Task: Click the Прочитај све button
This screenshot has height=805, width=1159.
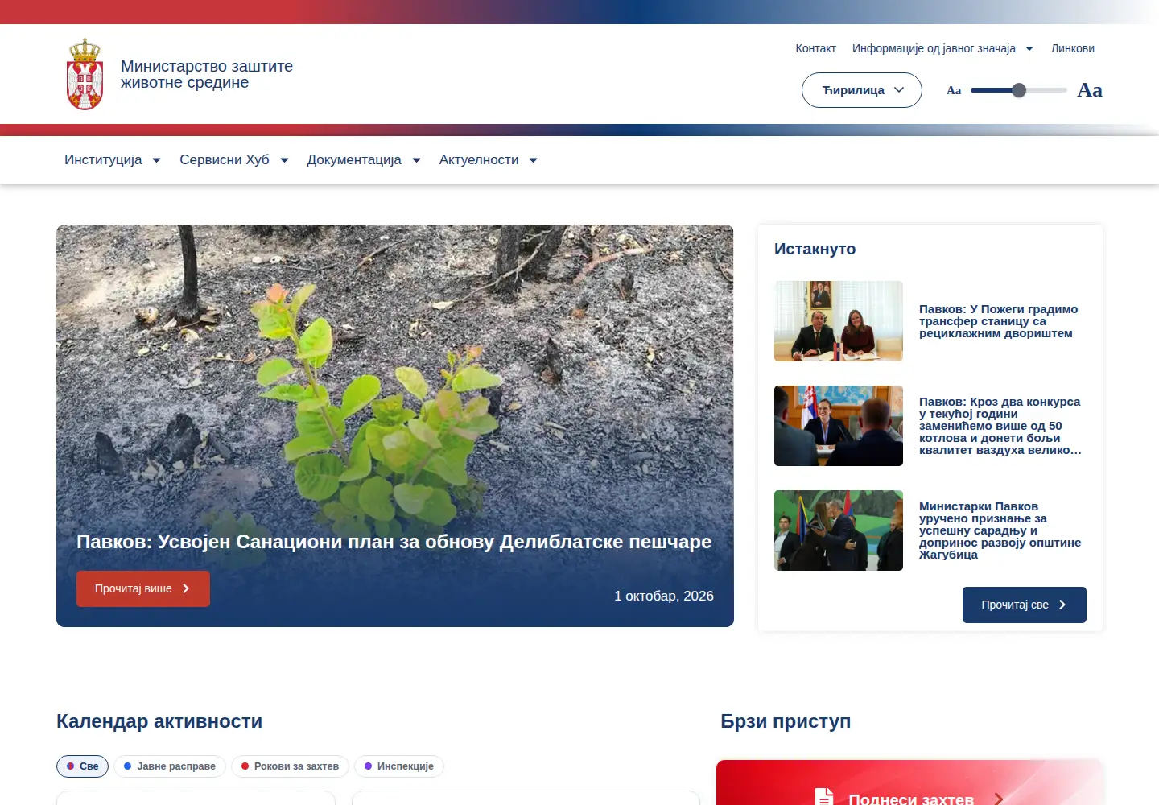Action: point(1025,605)
